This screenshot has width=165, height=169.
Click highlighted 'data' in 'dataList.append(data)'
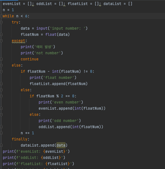(x=61, y=145)
